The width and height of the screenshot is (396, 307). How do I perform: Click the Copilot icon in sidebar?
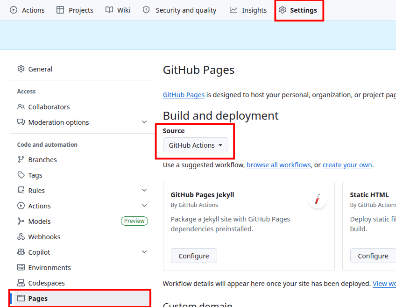tap(21, 252)
